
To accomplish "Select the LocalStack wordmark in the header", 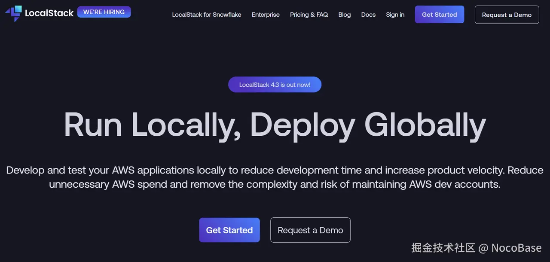I will (x=49, y=13).
